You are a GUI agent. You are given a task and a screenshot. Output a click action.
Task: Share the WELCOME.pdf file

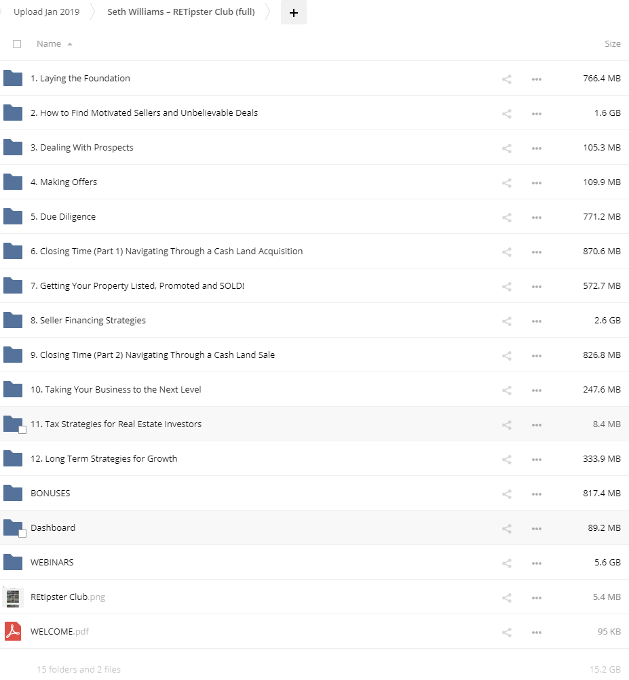point(506,632)
